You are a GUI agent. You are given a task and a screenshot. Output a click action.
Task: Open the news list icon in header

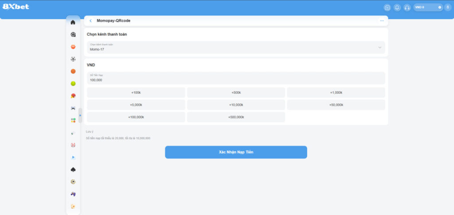[x=387, y=8]
